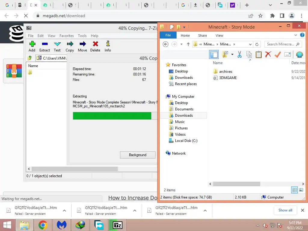Open Malwarebytes from the taskbar
The image size is (308, 231).
(x=61, y=225)
